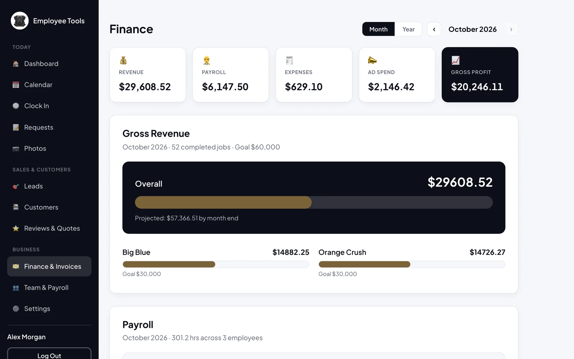
Task: Click the Alex Morgan user name
Action: click(x=27, y=337)
